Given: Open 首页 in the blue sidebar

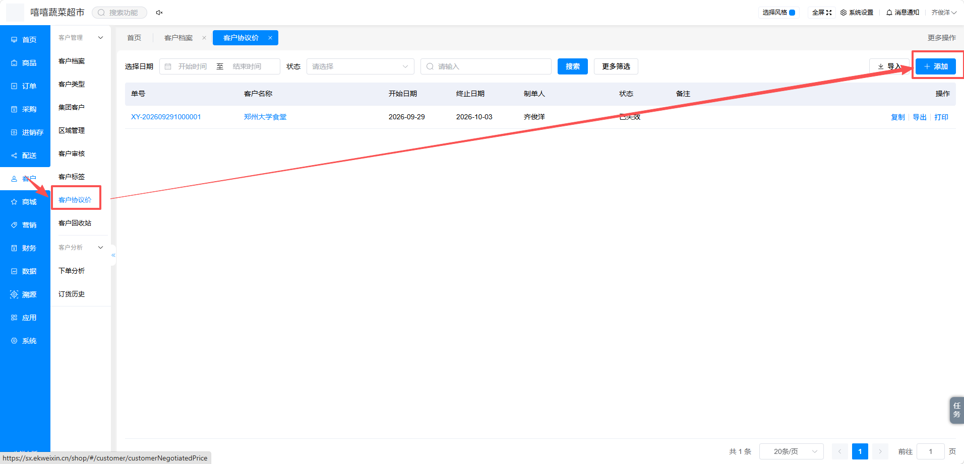Looking at the screenshot, I should tap(24, 40).
